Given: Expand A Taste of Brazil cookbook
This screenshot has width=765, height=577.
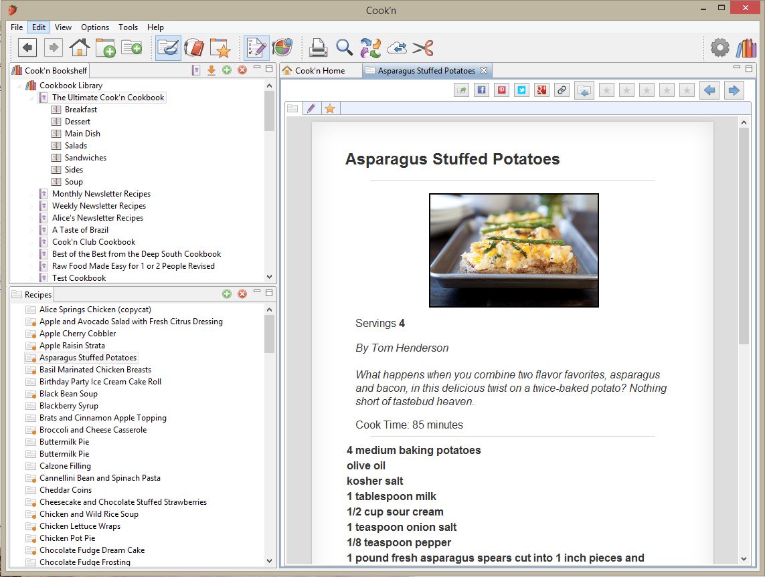Looking at the screenshot, I should 31,230.
